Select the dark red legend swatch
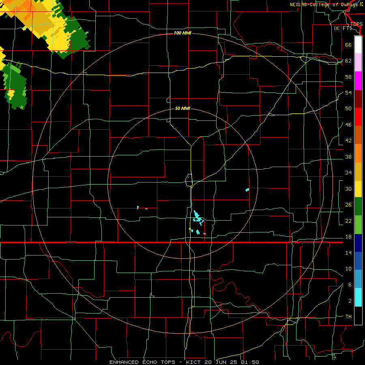365x365 pixels. pos(358,99)
